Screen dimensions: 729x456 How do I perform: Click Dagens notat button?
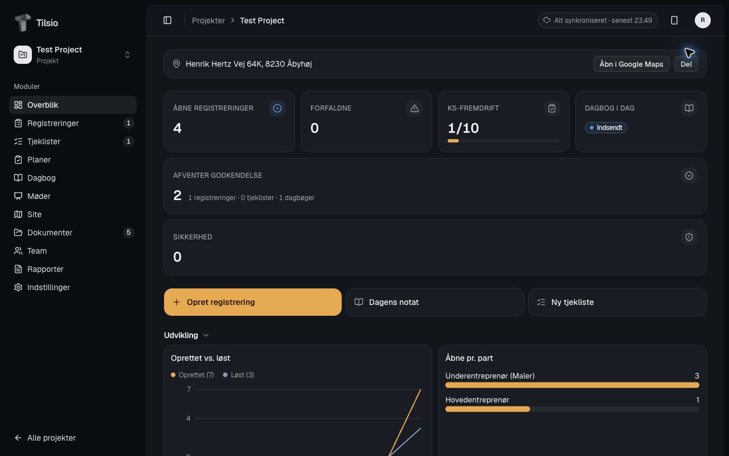tap(435, 302)
